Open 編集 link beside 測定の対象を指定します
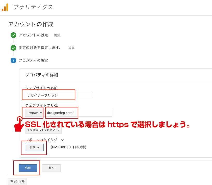 [x=72, y=48]
